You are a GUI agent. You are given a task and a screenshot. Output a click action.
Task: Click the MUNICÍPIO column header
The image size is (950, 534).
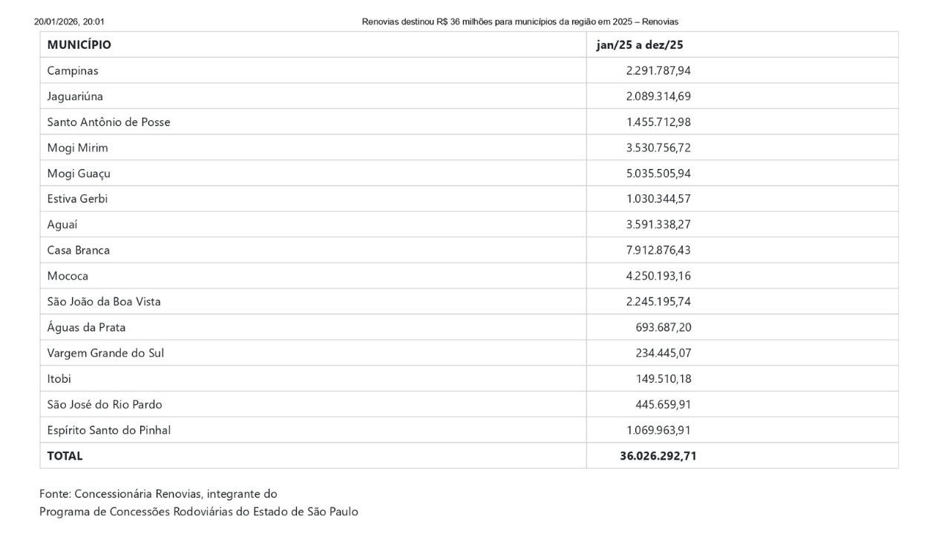coord(79,44)
